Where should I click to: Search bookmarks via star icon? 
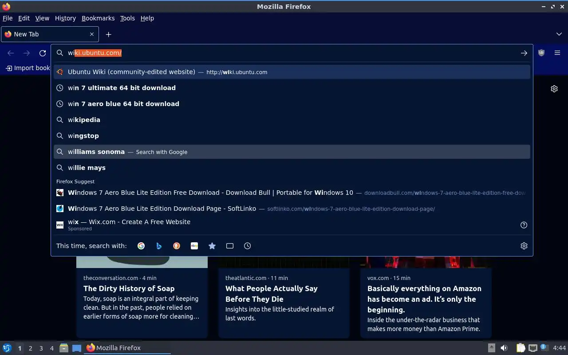[x=212, y=246]
